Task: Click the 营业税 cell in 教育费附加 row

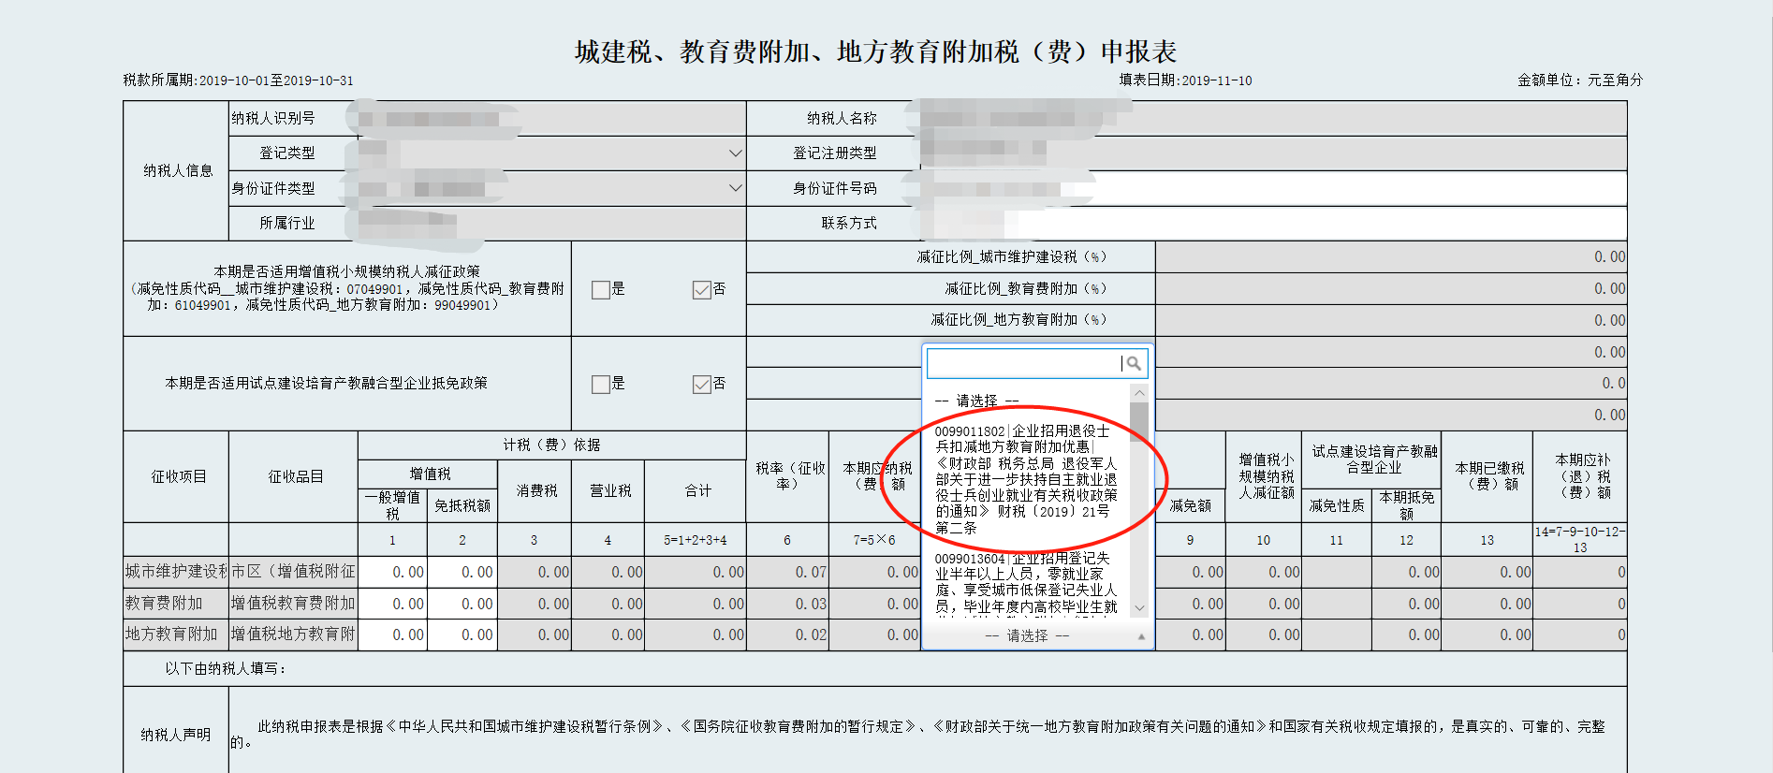Action: 608,604
